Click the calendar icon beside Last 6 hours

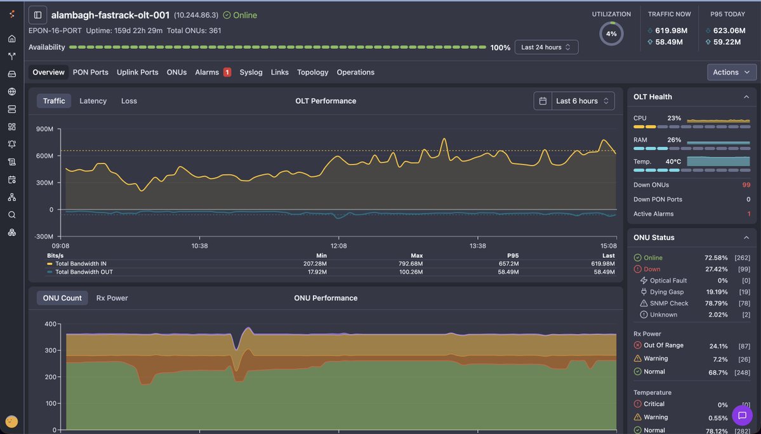[x=543, y=101]
